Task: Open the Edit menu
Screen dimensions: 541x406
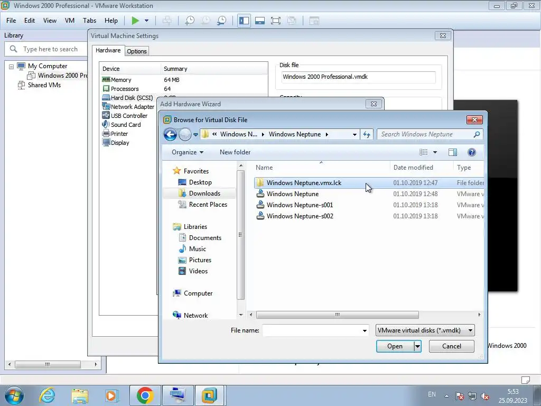Action: tap(30, 21)
